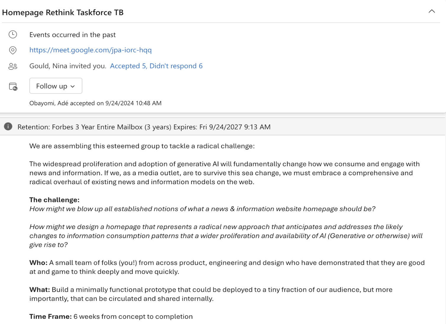The height and width of the screenshot is (324, 446).
Task: Click the "Time Frame:" line
Action: [x=111, y=317]
